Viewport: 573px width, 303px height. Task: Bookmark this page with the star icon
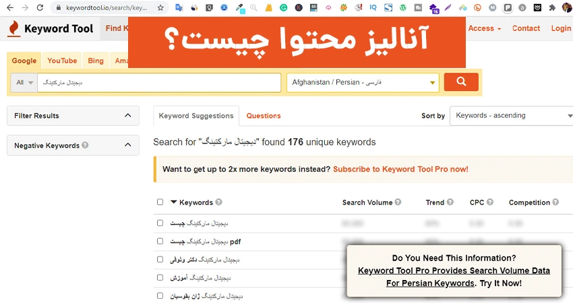tap(160, 7)
